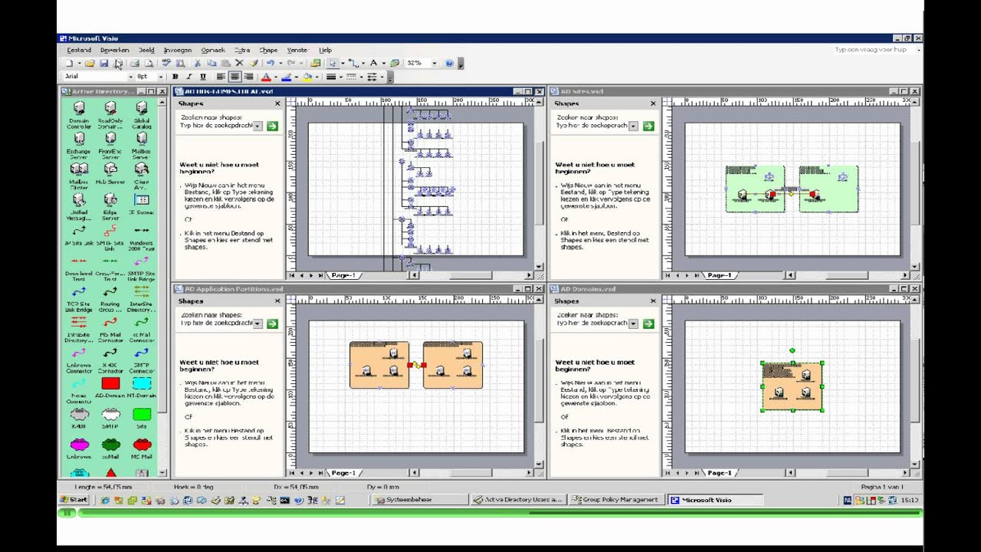This screenshot has width=981, height=552.
Task: Click the Delete X toolbar icon
Action: point(239,63)
